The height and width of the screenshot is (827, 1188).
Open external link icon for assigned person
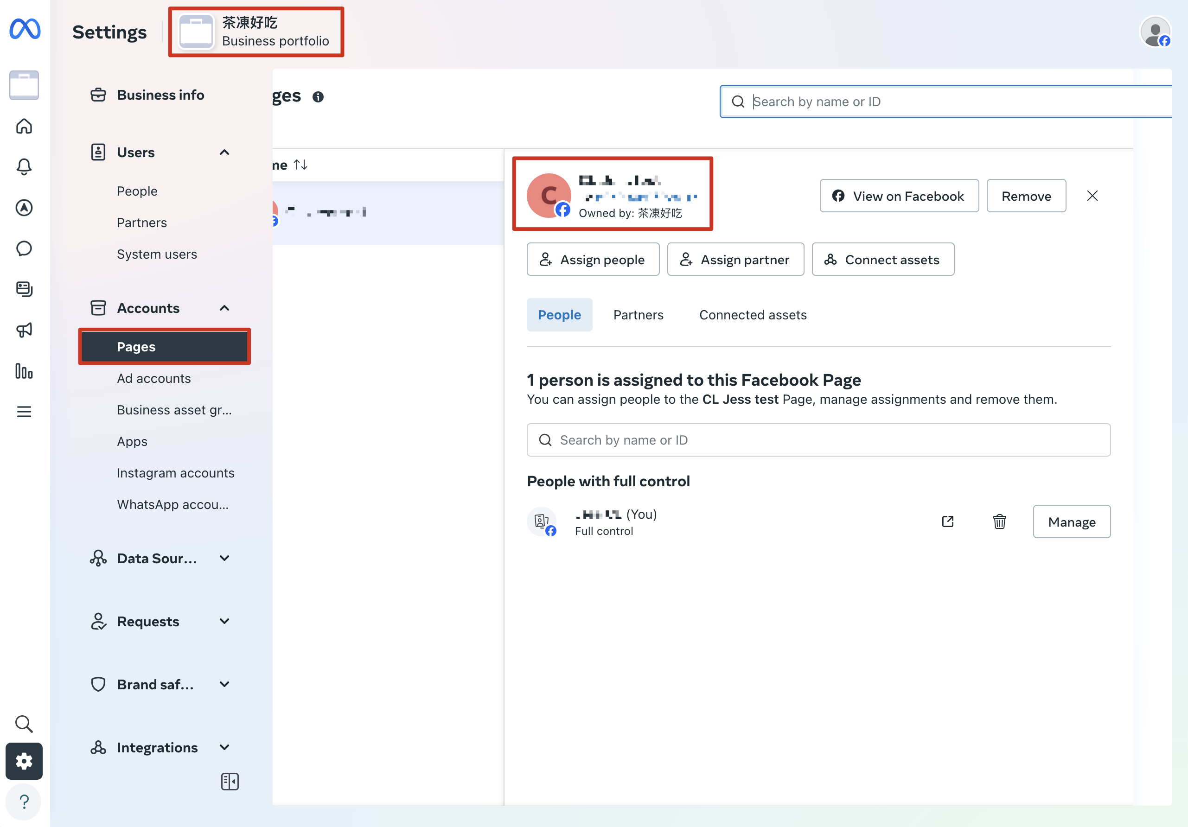pos(948,522)
